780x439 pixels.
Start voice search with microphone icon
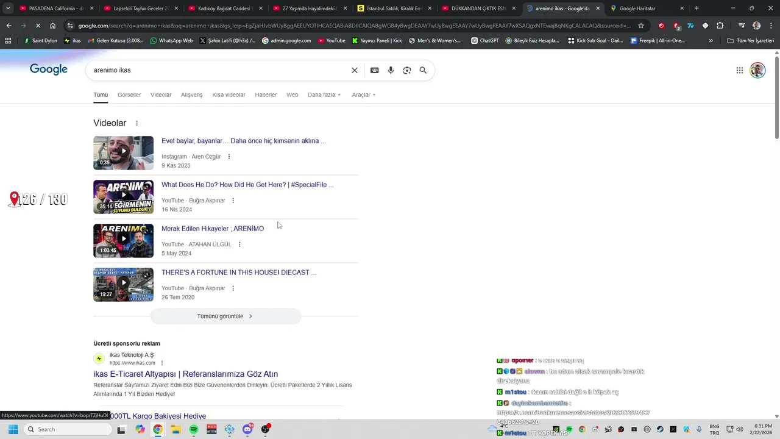(x=391, y=70)
